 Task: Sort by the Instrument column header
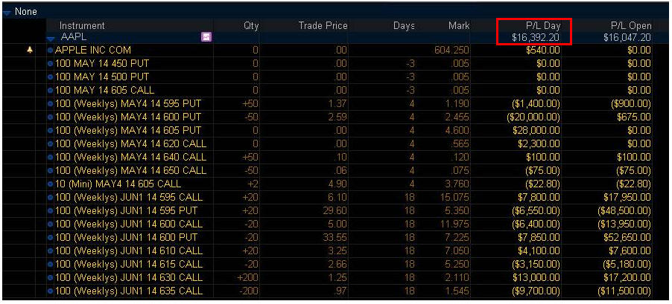tap(82, 26)
